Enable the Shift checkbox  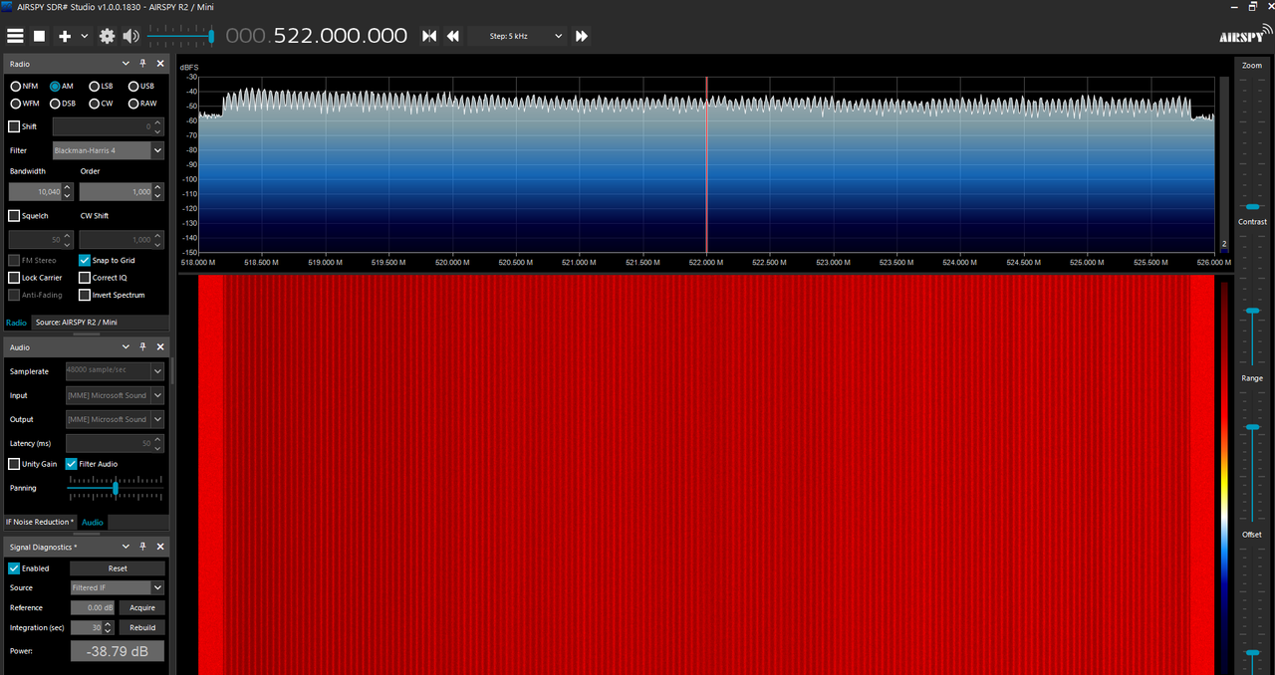14,126
